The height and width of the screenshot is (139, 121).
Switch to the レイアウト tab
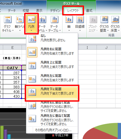pyautogui.click(x=73, y=11)
